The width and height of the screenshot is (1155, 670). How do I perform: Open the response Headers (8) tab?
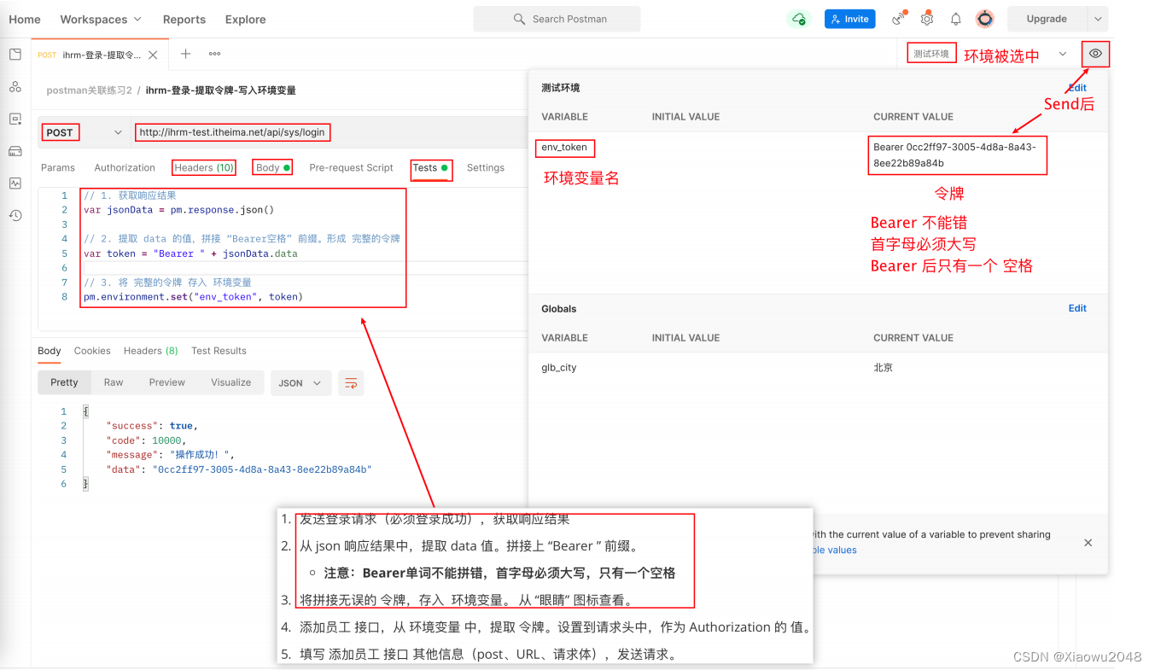[x=150, y=351]
